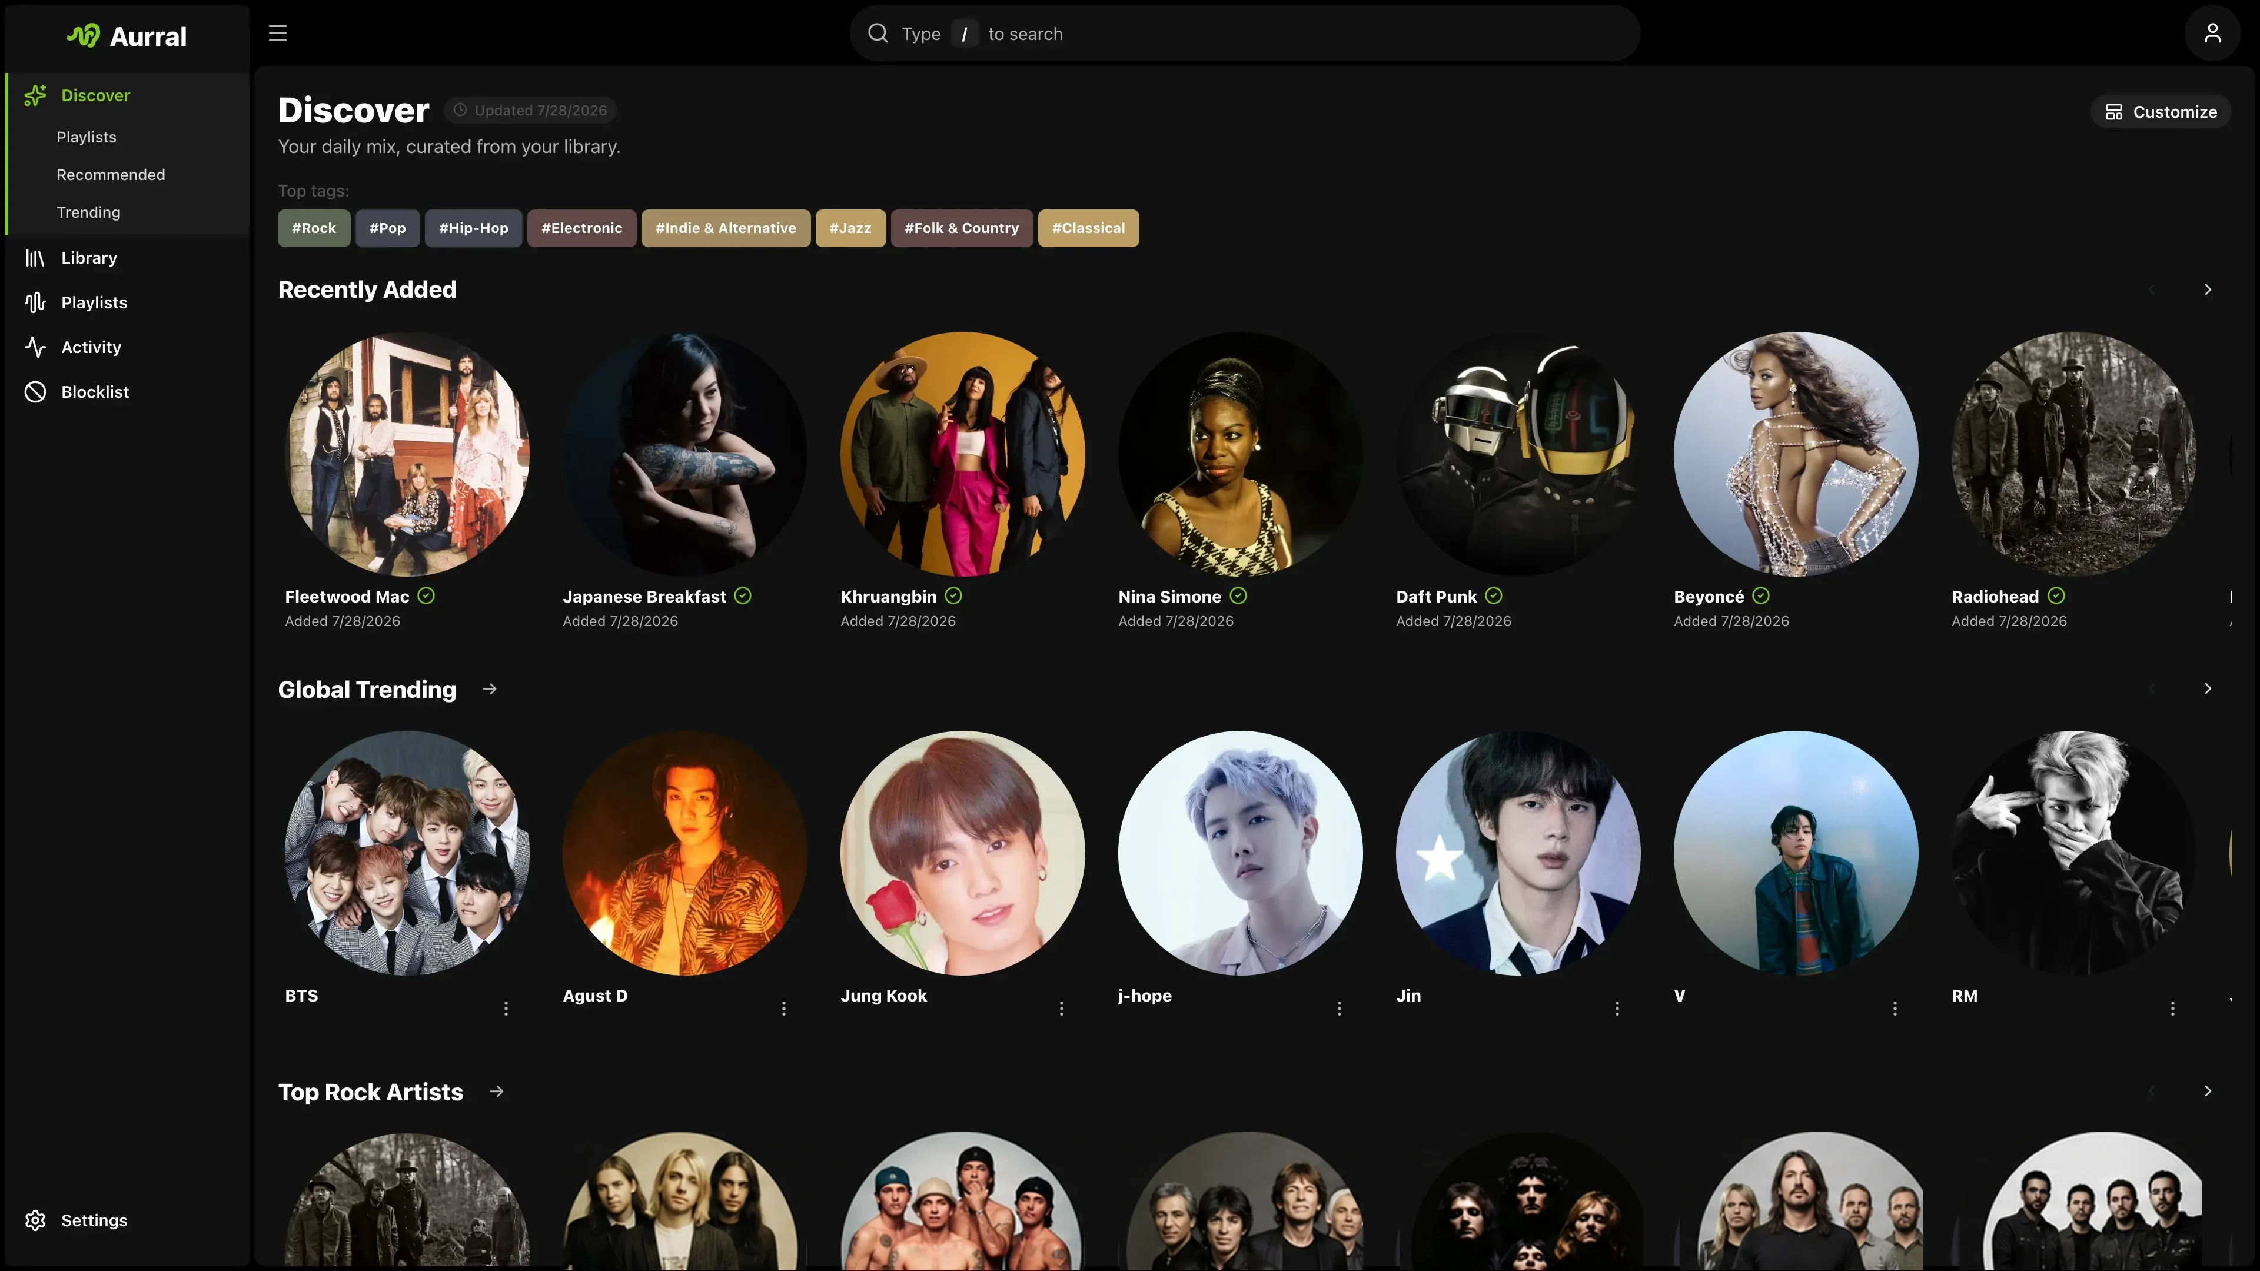Click the Discover sparkle icon
This screenshot has width=2260, height=1271.
pyautogui.click(x=35, y=95)
